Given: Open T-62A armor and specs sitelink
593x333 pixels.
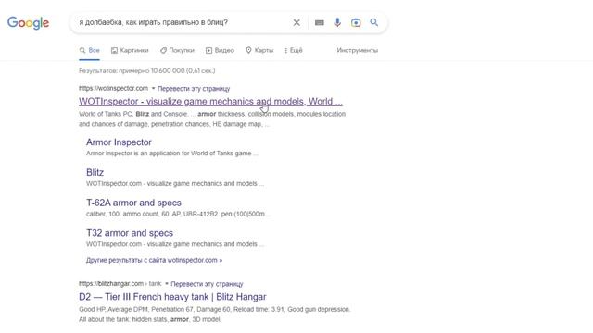Looking at the screenshot, I should coord(133,203).
